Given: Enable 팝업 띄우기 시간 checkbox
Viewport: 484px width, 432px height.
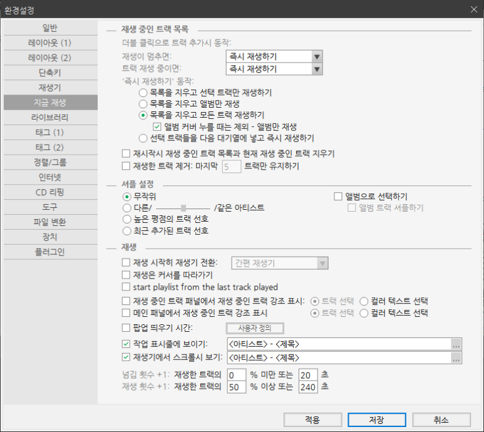Looking at the screenshot, I should coord(126,327).
